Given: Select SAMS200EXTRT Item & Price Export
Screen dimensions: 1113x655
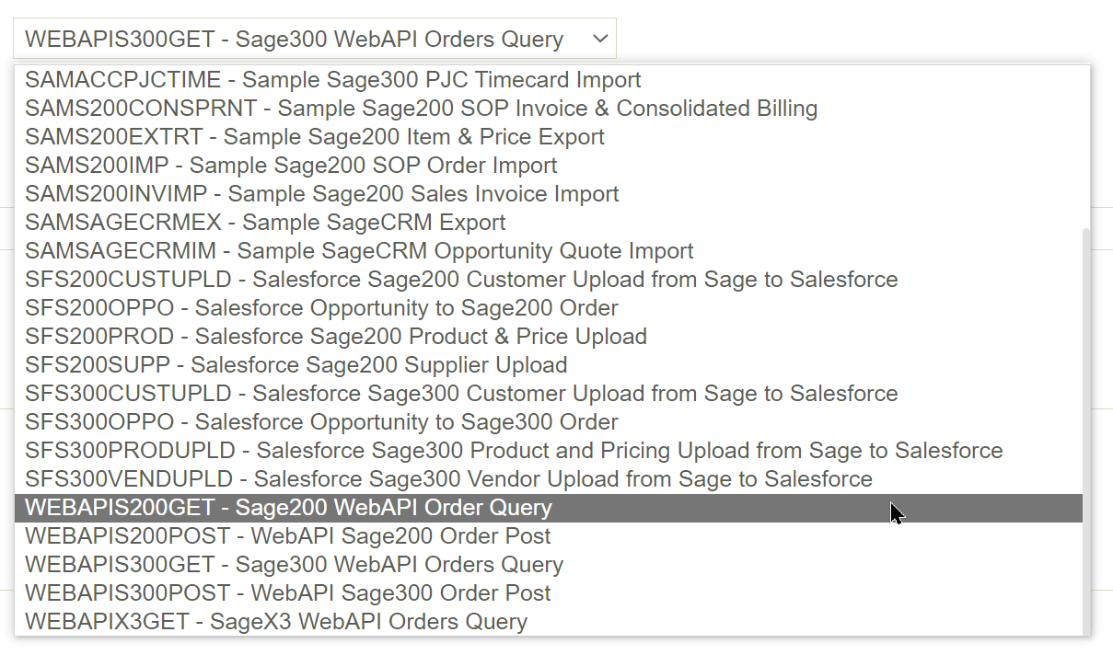Looking at the screenshot, I should pyautogui.click(x=314, y=137).
